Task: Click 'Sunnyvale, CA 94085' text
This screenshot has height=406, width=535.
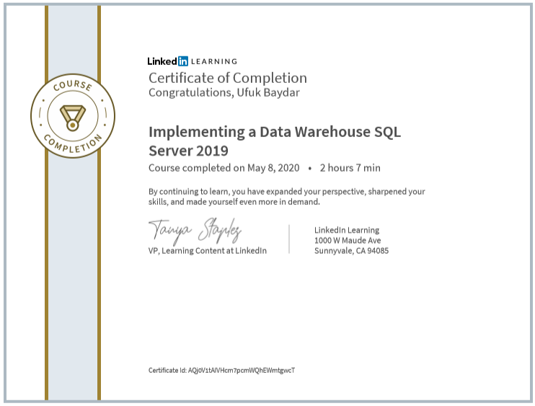Action: click(351, 251)
